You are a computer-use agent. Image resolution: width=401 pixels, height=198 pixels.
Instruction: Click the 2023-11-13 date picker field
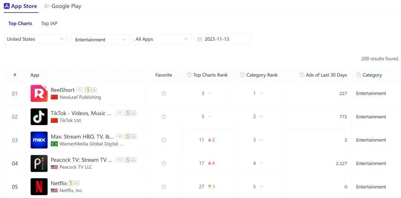[223, 39]
